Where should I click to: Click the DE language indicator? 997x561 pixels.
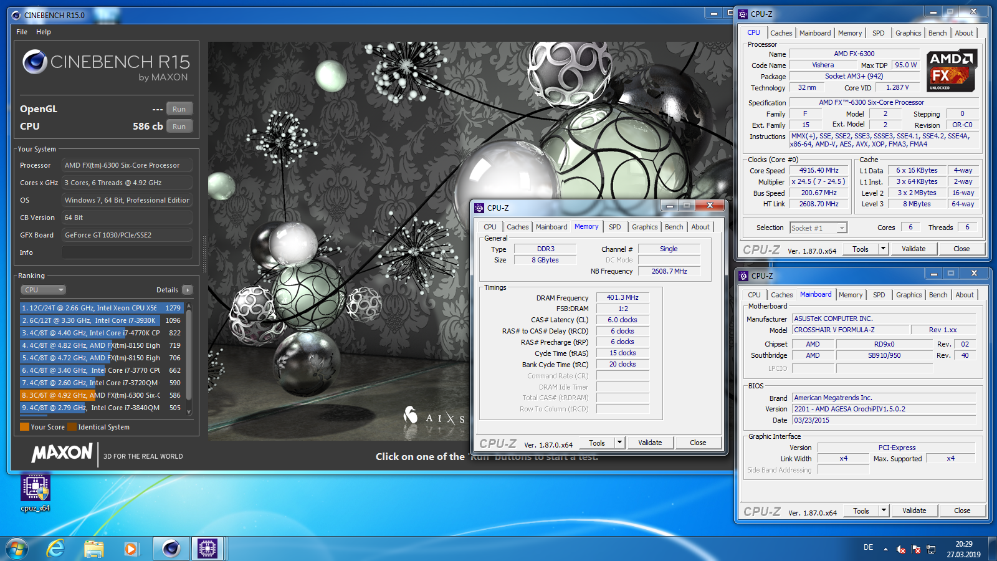coord(868,547)
